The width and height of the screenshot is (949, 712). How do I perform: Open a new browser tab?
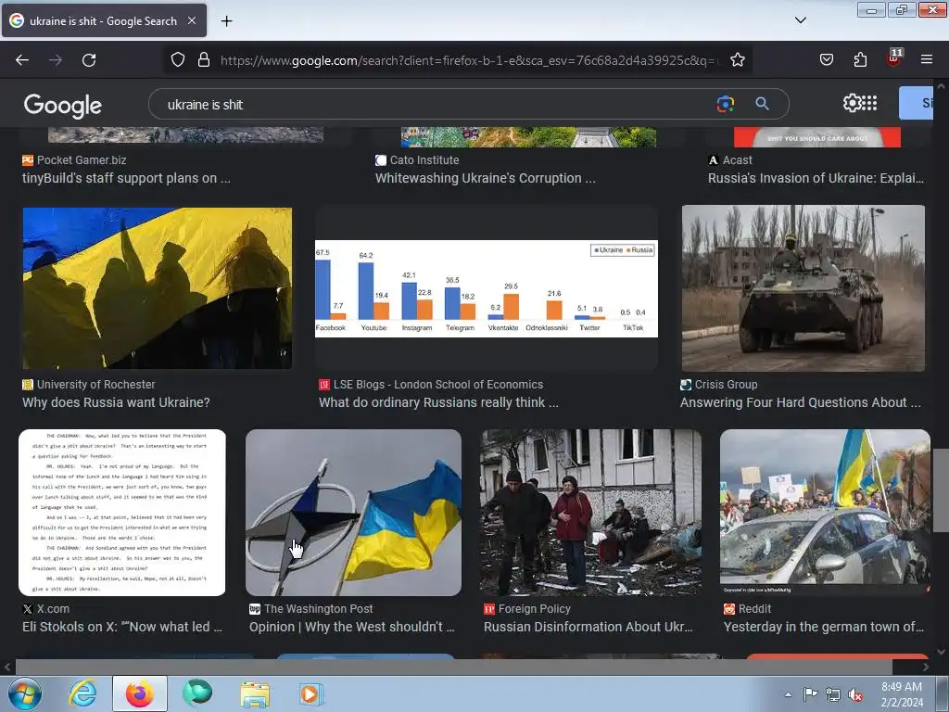tap(226, 21)
